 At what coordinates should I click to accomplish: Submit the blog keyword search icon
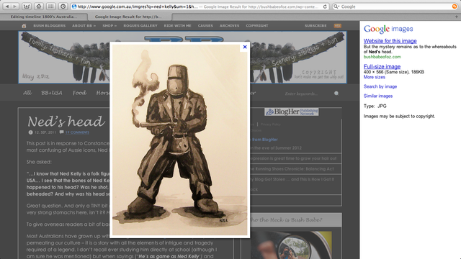pyautogui.click(x=336, y=94)
